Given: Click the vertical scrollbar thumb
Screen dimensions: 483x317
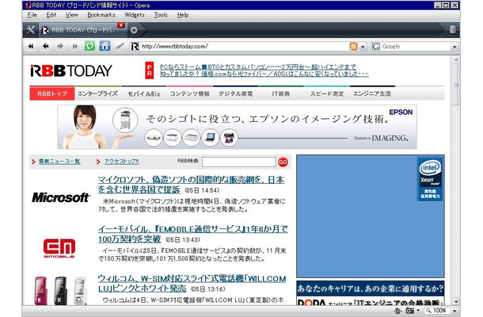Looking at the screenshot, I should (x=455, y=85).
